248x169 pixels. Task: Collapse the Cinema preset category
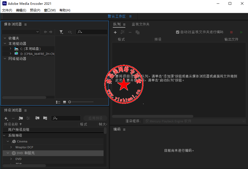(8, 141)
